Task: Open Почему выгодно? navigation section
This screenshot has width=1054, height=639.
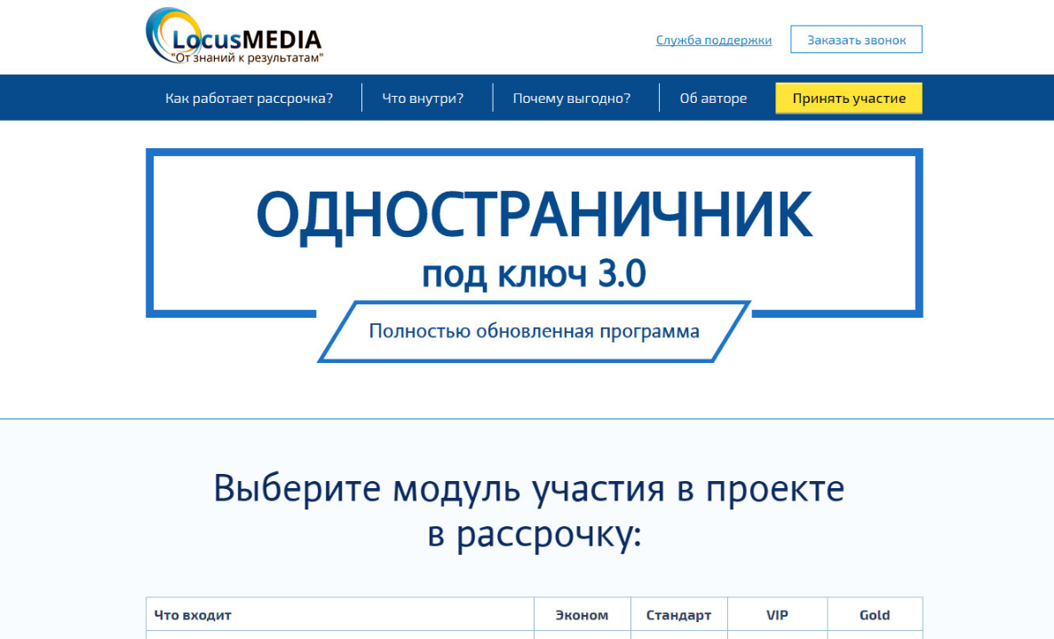Action: pos(570,98)
